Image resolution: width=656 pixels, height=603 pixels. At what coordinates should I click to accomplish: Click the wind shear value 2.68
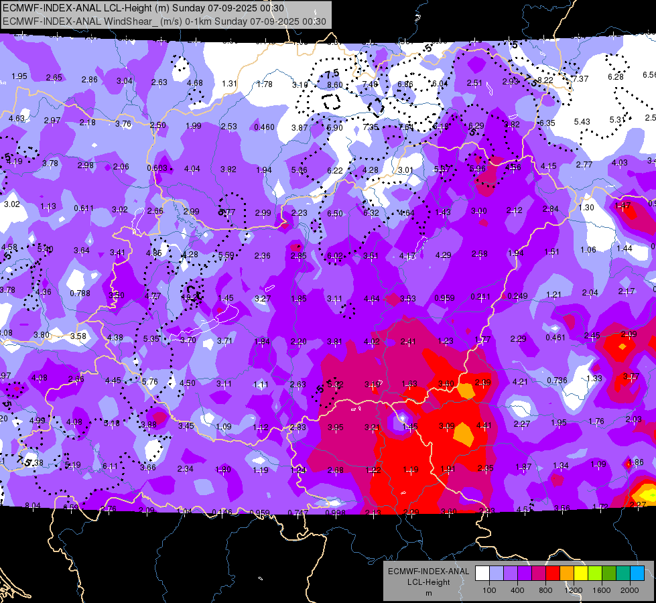pos(335,470)
